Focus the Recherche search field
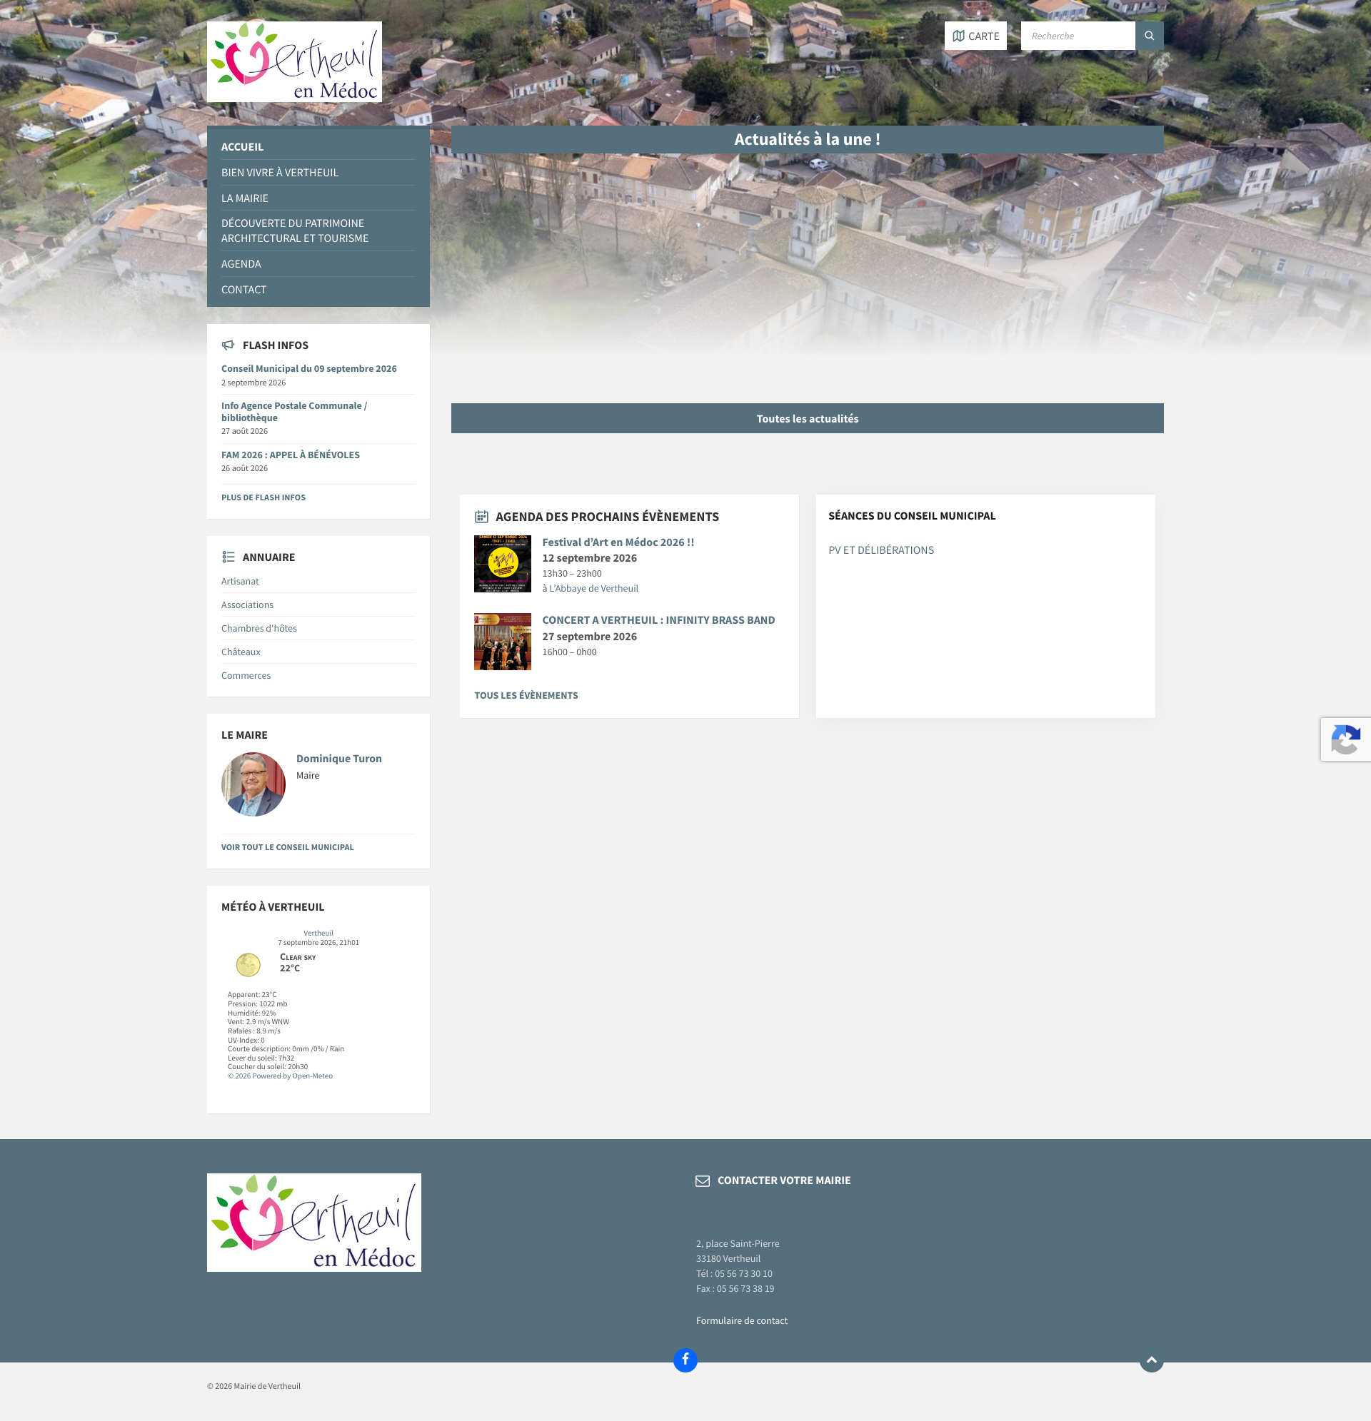This screenshot has height=1421, width=1371. tap(1078, 36)
